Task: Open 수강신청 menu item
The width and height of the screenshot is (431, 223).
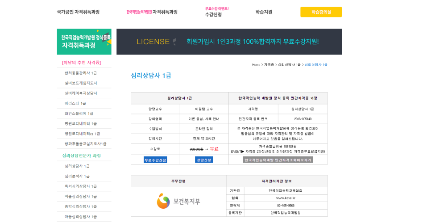Action: pyautogui.click(x=213, y=15)
